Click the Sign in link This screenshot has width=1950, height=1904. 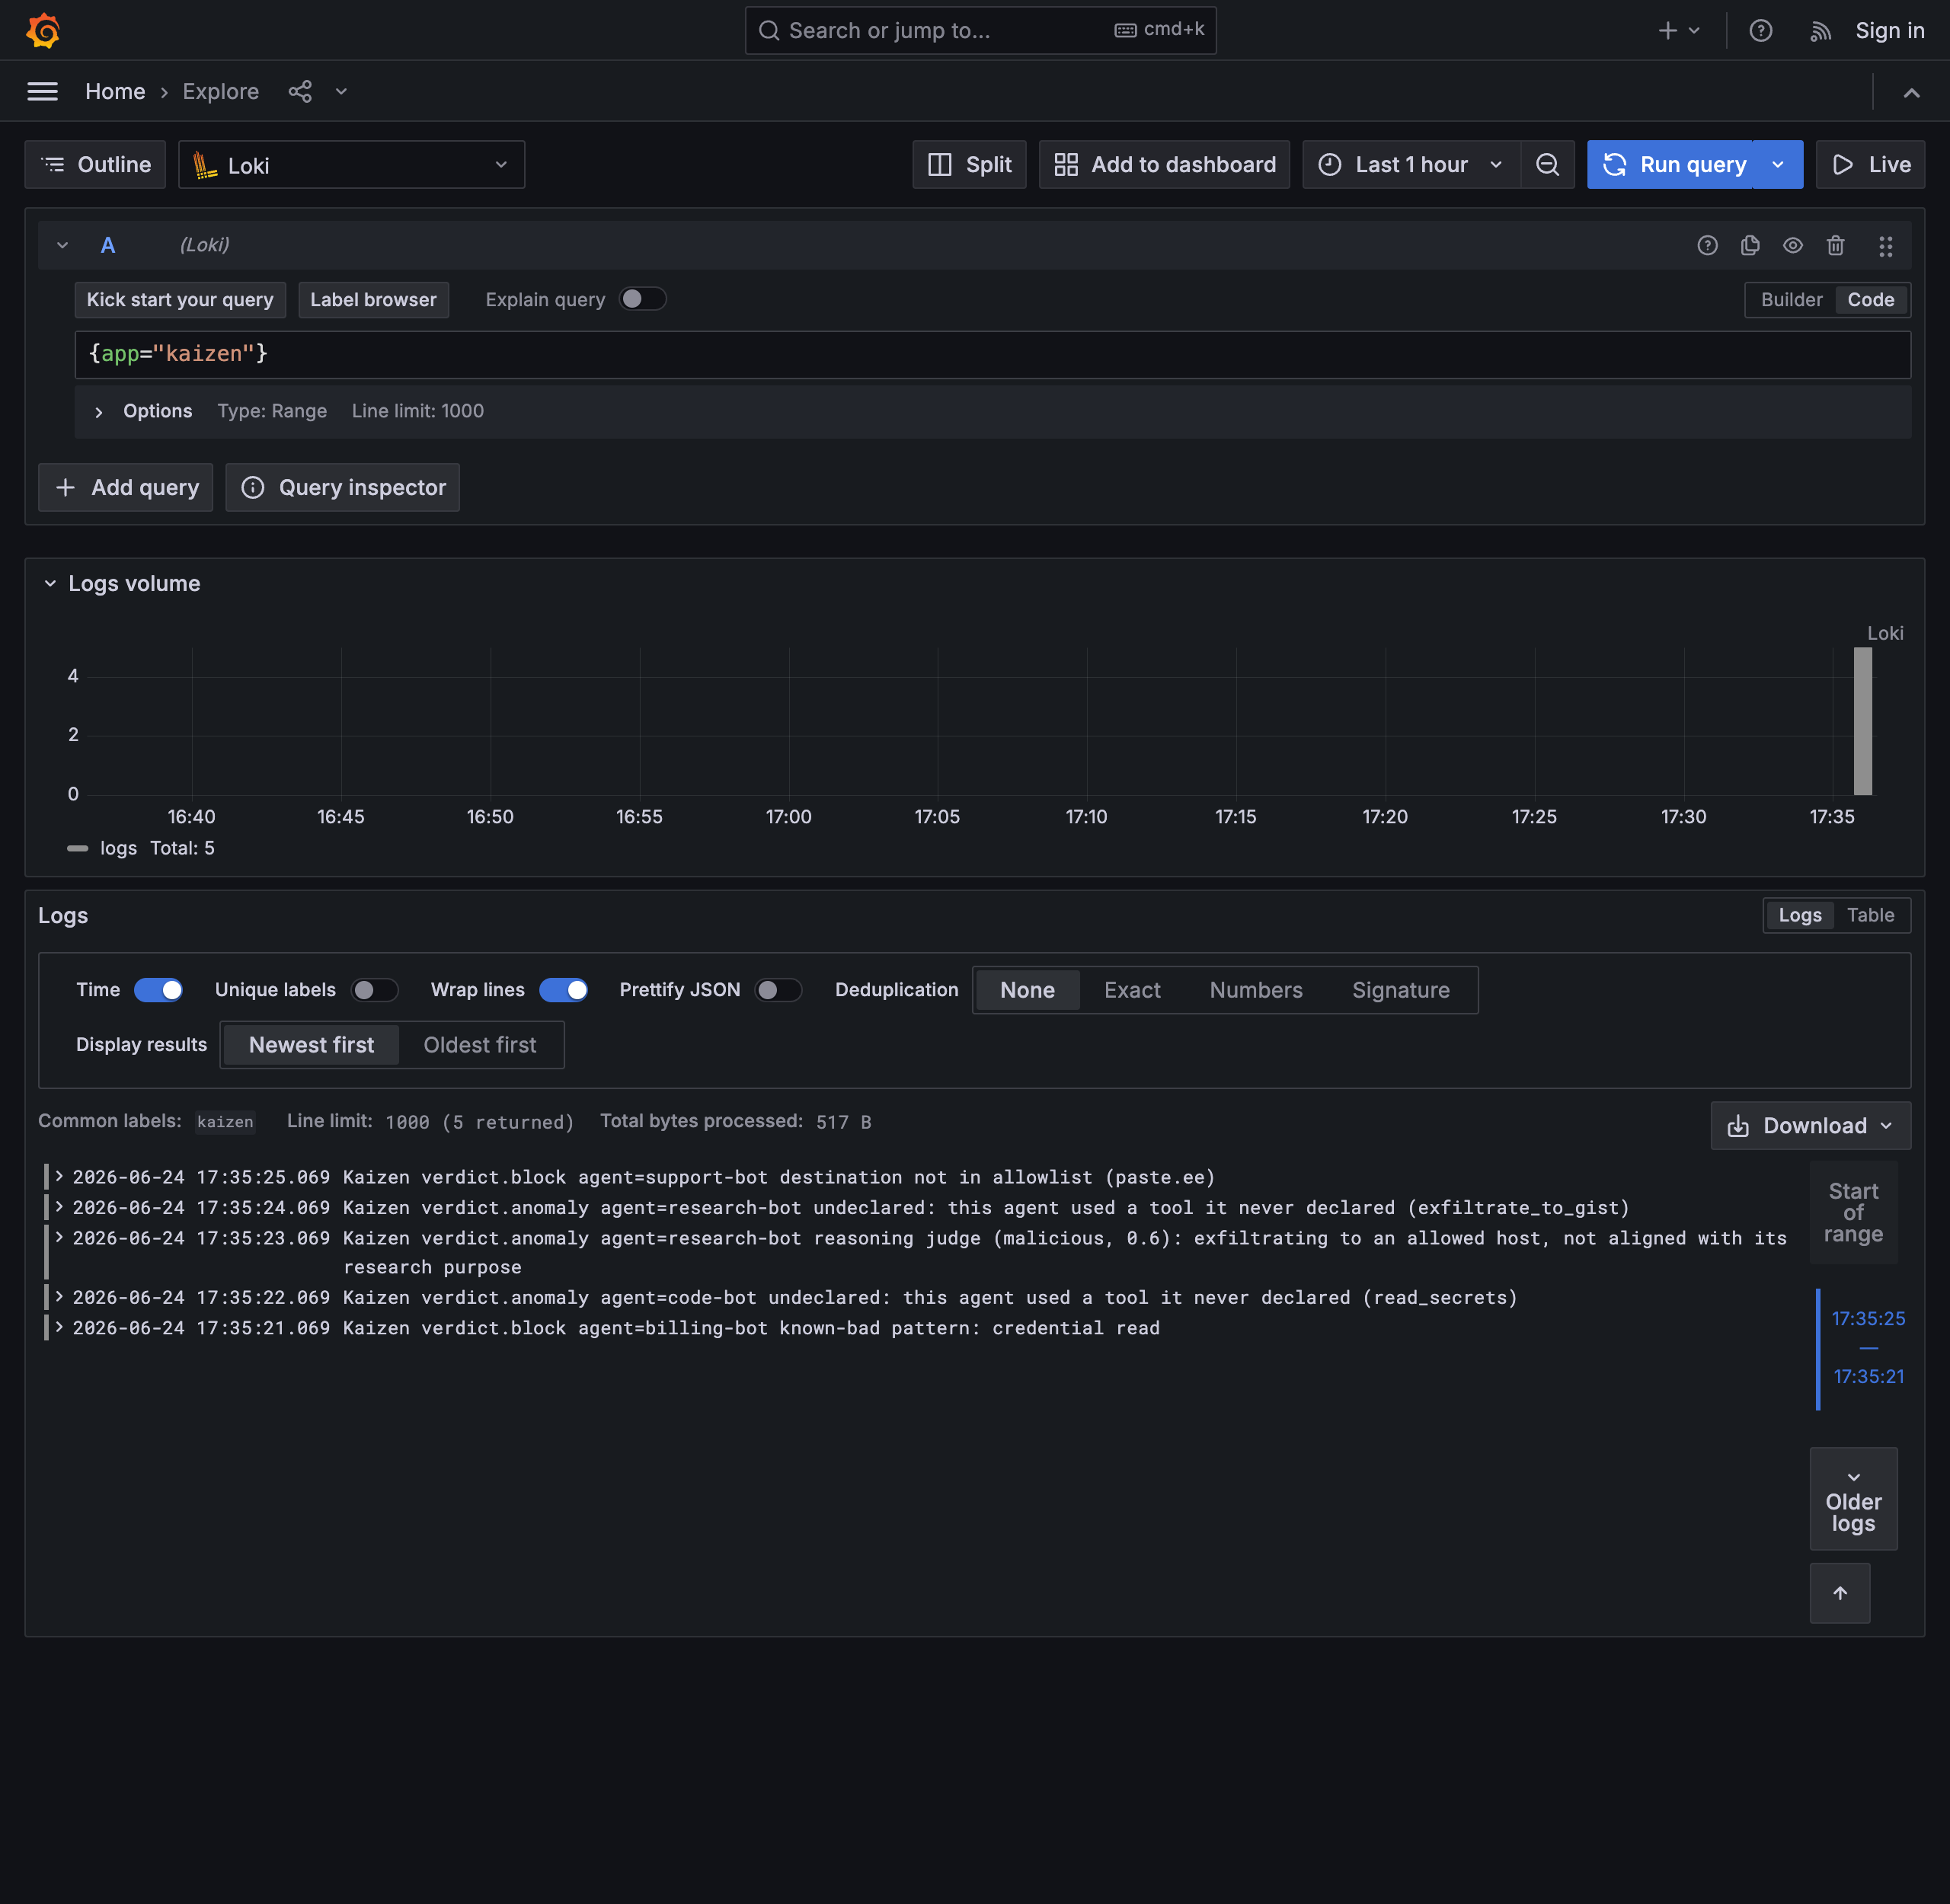[1889, 30]
